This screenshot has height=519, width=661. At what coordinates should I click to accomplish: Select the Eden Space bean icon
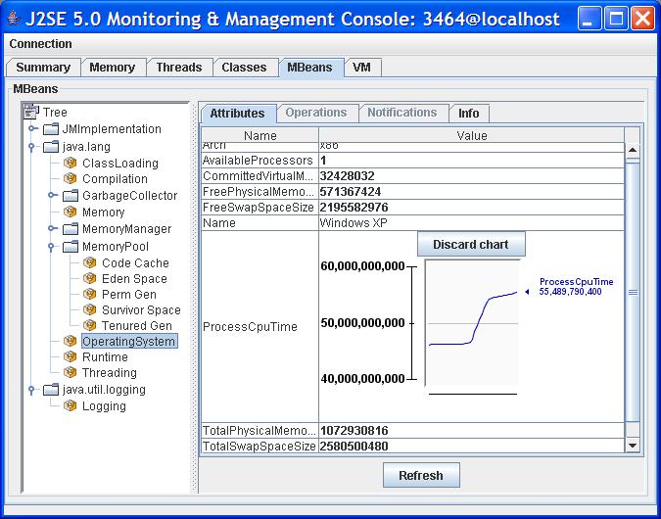[x=90, y=278]
